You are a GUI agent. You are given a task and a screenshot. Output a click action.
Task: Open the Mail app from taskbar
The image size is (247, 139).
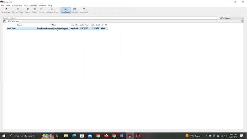tap(90, 136)
